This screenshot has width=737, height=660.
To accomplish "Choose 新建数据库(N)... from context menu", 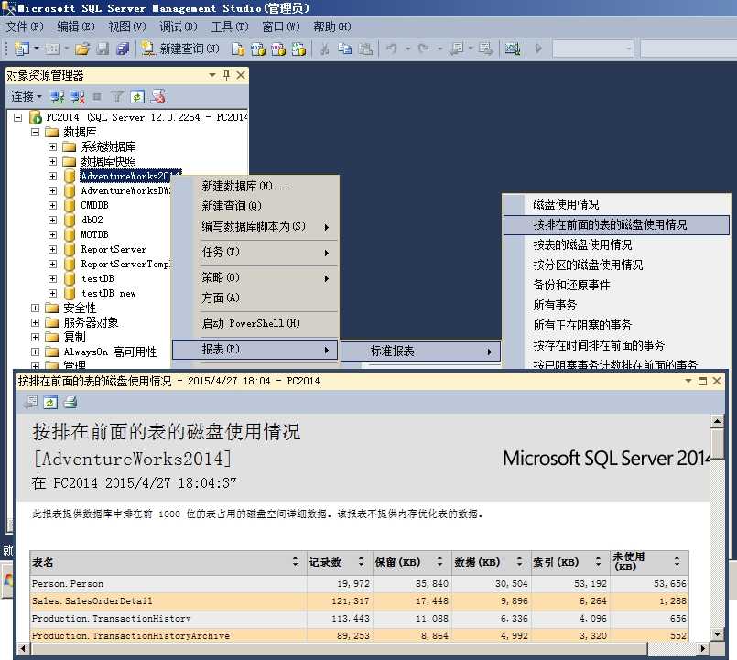I will (x=255, y=186).
